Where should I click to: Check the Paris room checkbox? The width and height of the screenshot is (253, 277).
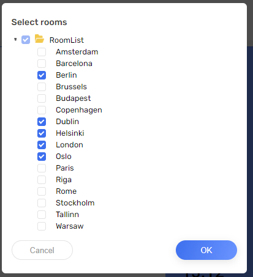point(42,168)
